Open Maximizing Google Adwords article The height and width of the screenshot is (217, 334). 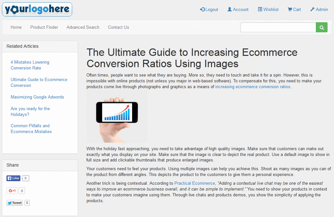click(x=37, y=97)
